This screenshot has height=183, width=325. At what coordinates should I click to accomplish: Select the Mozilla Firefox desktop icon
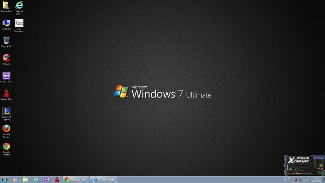point(6,131)
